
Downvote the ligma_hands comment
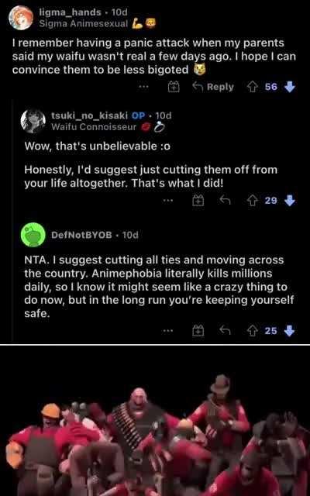tap(290, 87)
